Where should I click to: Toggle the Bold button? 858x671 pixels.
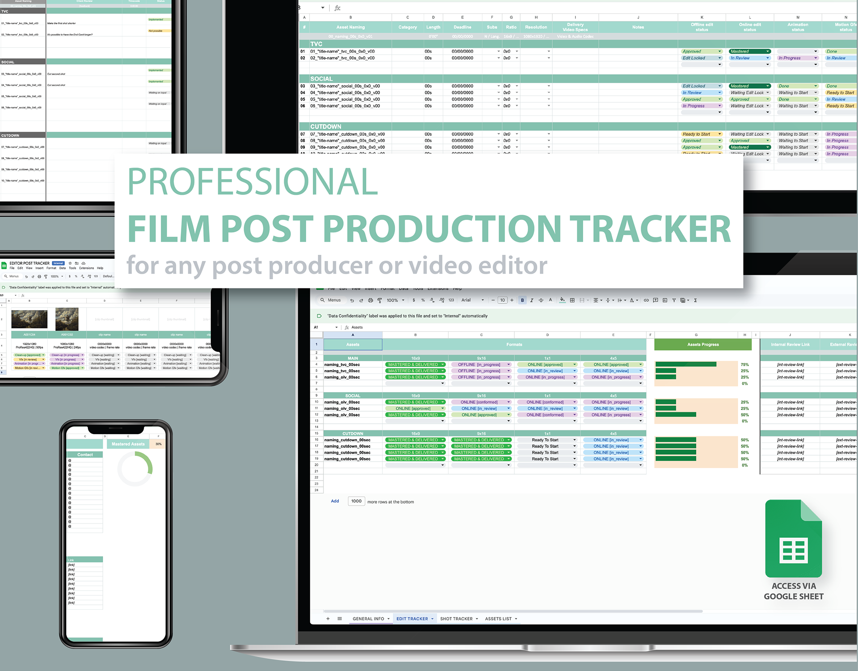pos(522,300)
